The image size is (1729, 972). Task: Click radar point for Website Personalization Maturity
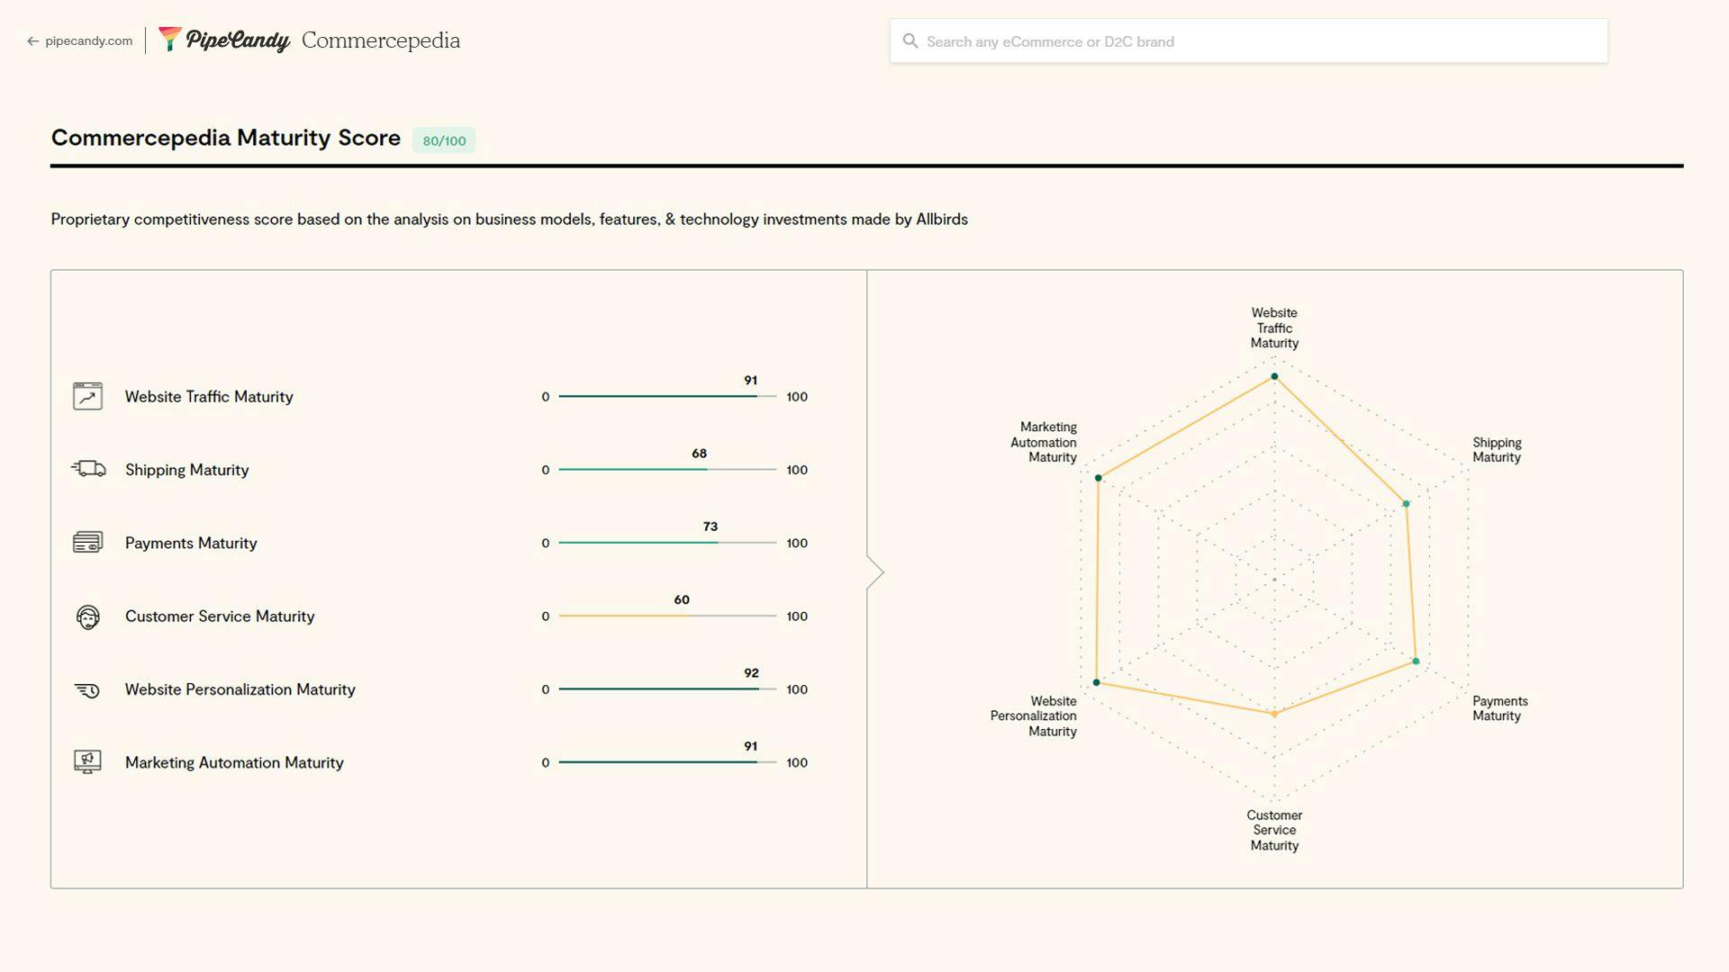pyautogui.click(x=1096, y=682)
